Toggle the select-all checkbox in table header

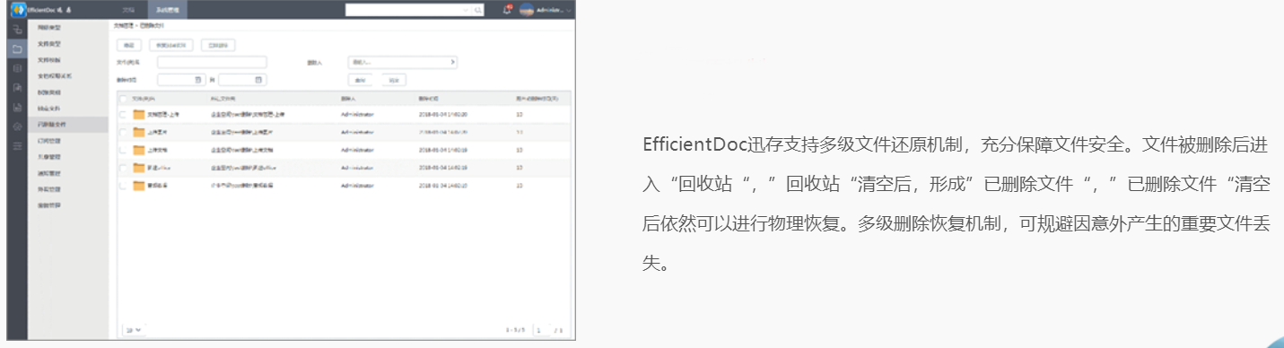coord(123,98)
